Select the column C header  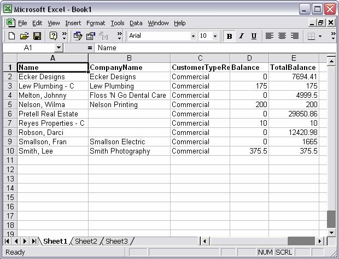(x=200, y=58)
